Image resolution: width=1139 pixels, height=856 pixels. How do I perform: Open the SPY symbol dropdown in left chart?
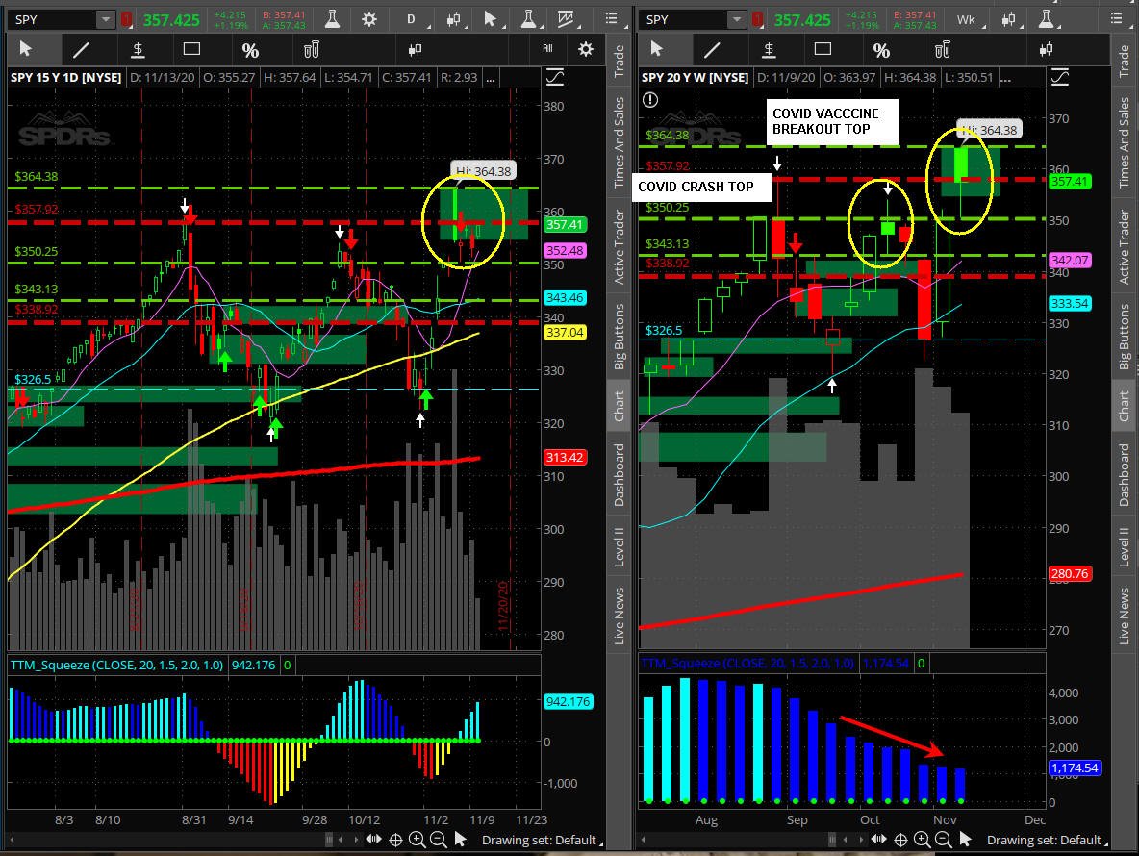pos(105,19)
